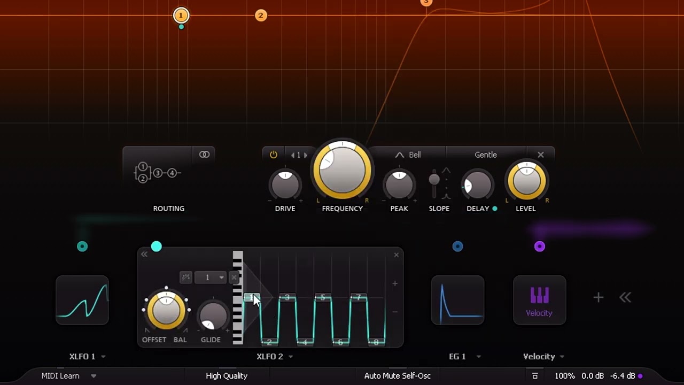Image resolution: width=684 pixels, height=385 pixels.
Task: Click the large FREQUENCY knob
Action: pos(342,170)
